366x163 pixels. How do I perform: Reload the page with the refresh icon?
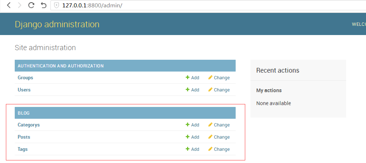31,5
